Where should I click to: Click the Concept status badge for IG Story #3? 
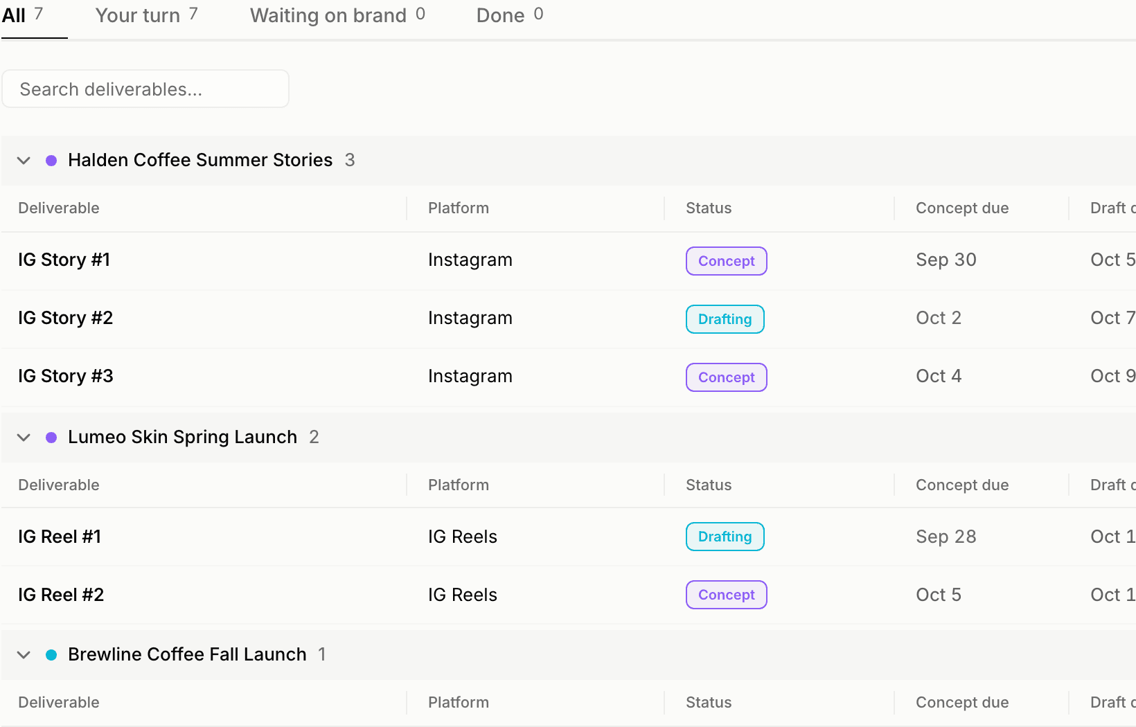[x=727, y=377]
